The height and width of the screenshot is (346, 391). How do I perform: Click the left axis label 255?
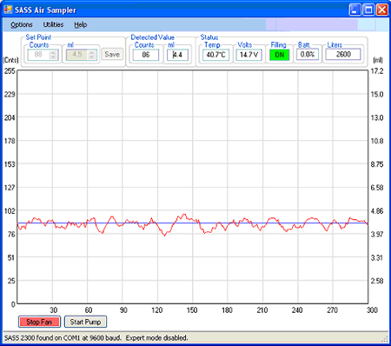coord(10,71)
